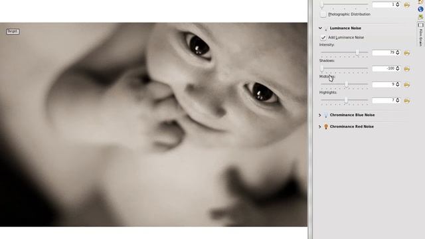Reset the Shadows value with its reset icon
This screenshot has width=425, height=239.
pyautogui.click(x=407, y=69)
